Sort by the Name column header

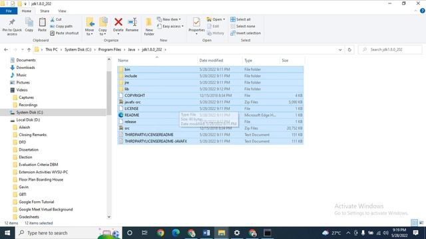[x=157, y=60]
